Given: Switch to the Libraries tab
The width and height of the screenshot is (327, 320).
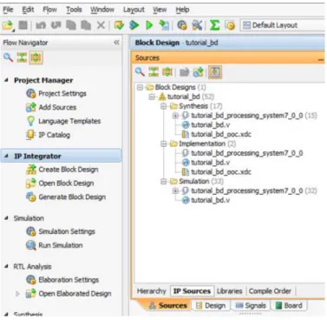Looking at the screenshot, I should (229, 291).
